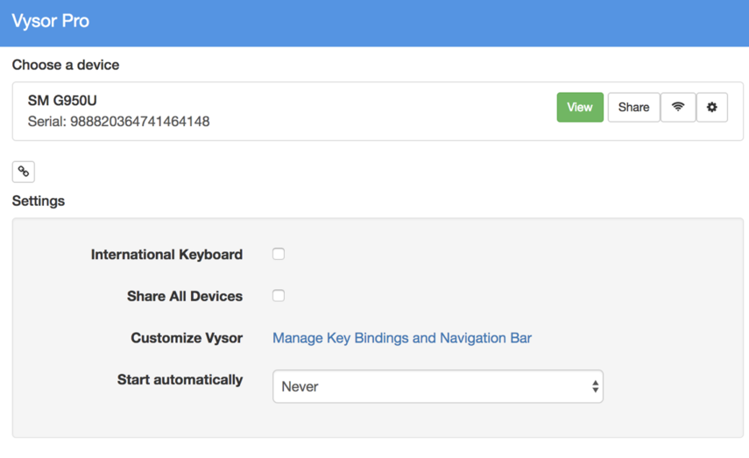
Task: Open Manage Key Bindings and Navigation Bar link
Action: point(402,338)
